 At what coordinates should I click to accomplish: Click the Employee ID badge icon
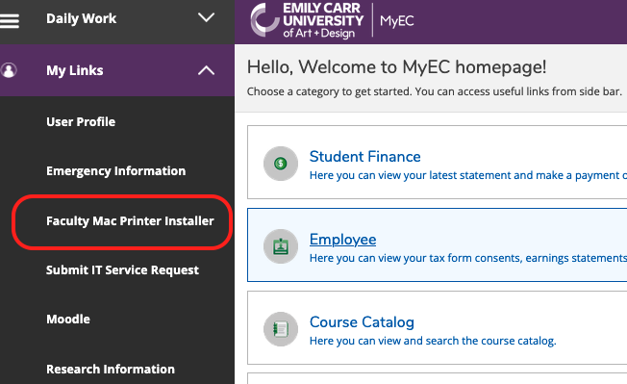pyautogui.click(x=281, y=246)
